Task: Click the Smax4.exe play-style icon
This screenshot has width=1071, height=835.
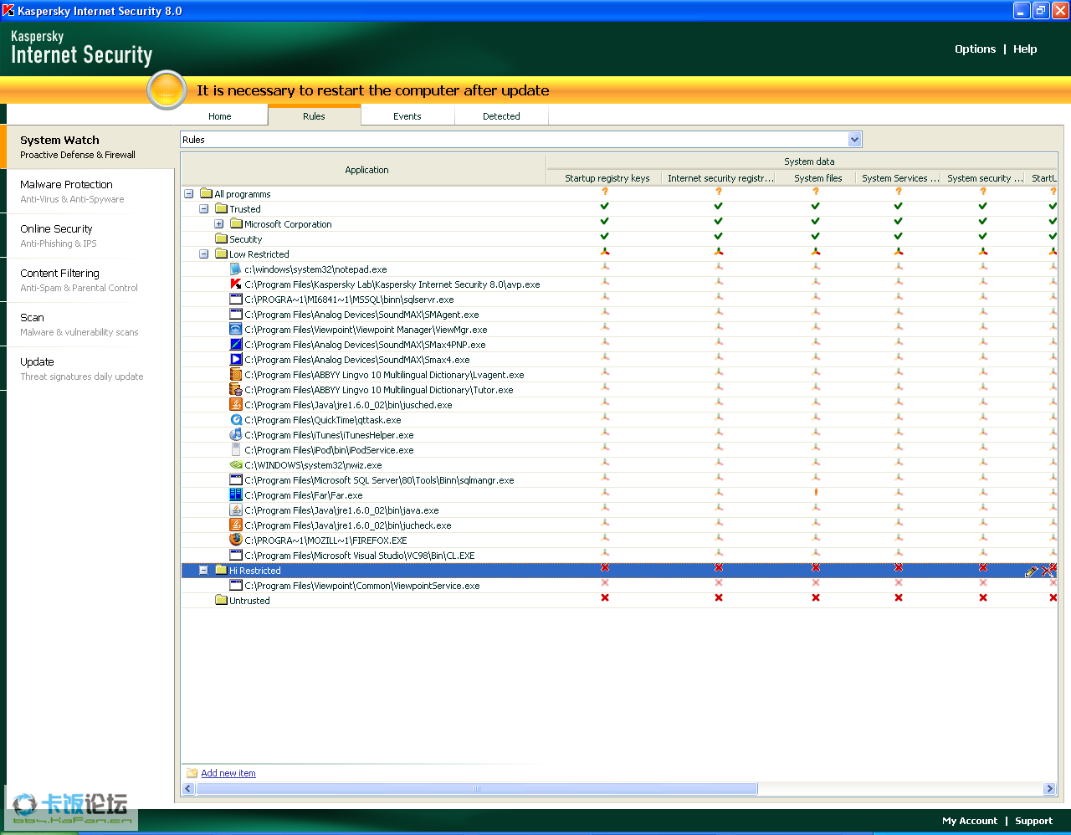Action: click(x=236, y=360)
